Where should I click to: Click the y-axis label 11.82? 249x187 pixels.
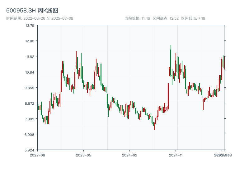30,57
